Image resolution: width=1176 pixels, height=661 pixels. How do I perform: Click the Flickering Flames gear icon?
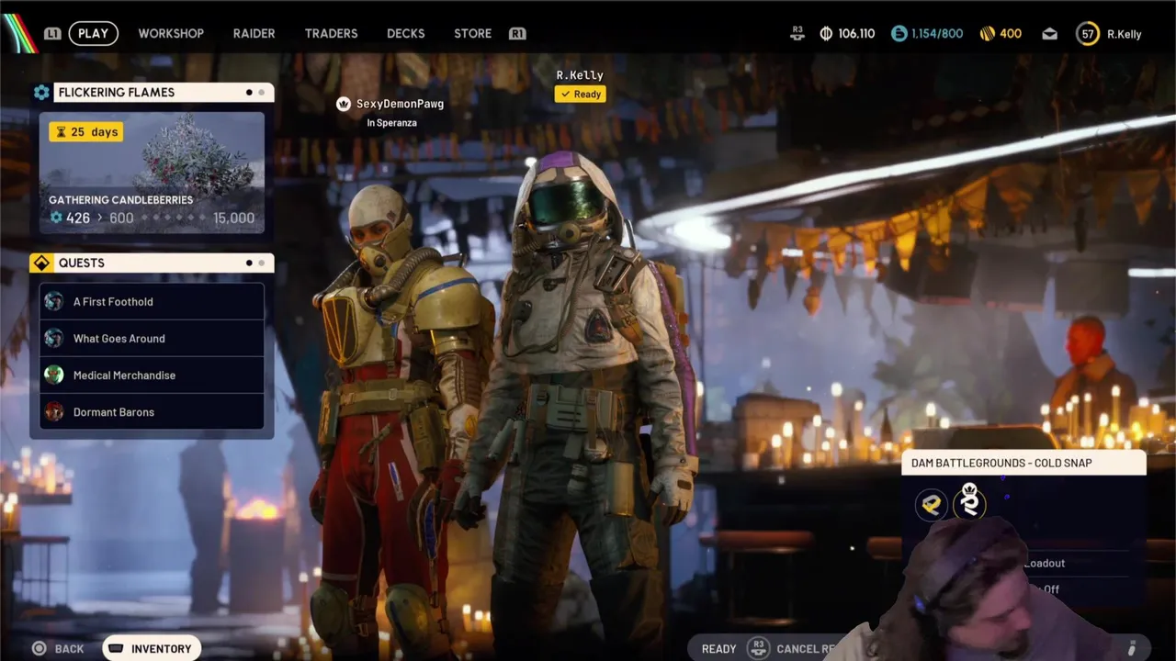click(41, 92)
